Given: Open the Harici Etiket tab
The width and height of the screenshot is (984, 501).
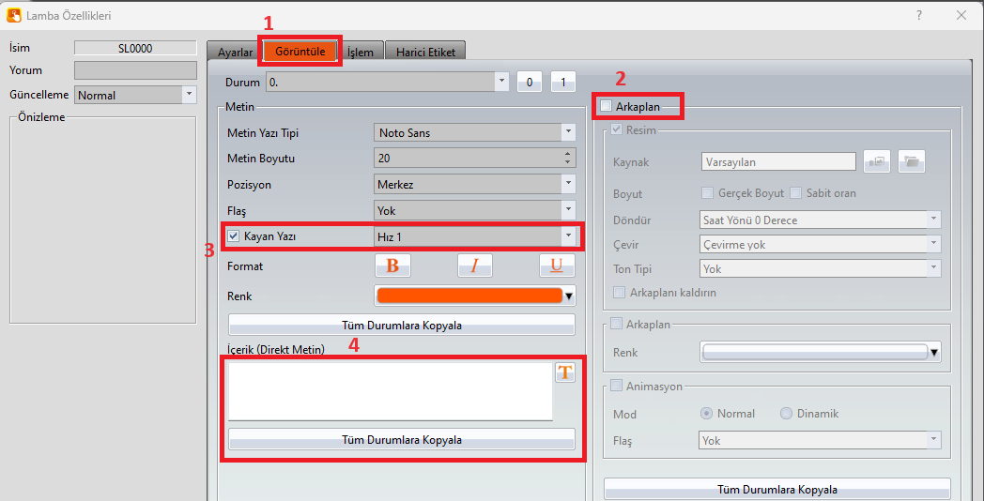Looking at the screenshot, I should 425,52.
